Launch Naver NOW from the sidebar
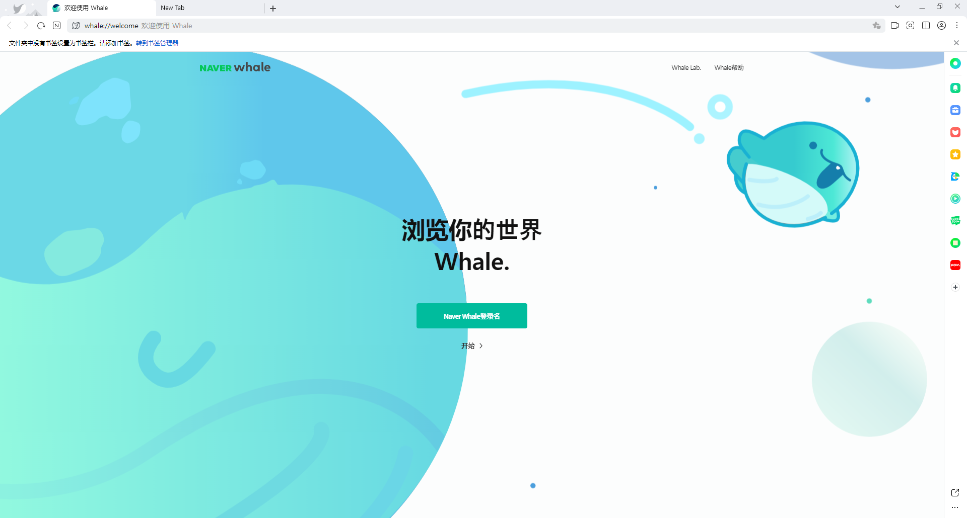The height and width of the screenshot is (518, 967). pyautogui.click(x=955, y=265)
